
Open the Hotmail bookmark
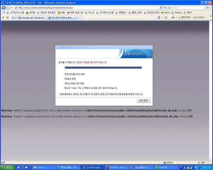[x=177, y=13]
